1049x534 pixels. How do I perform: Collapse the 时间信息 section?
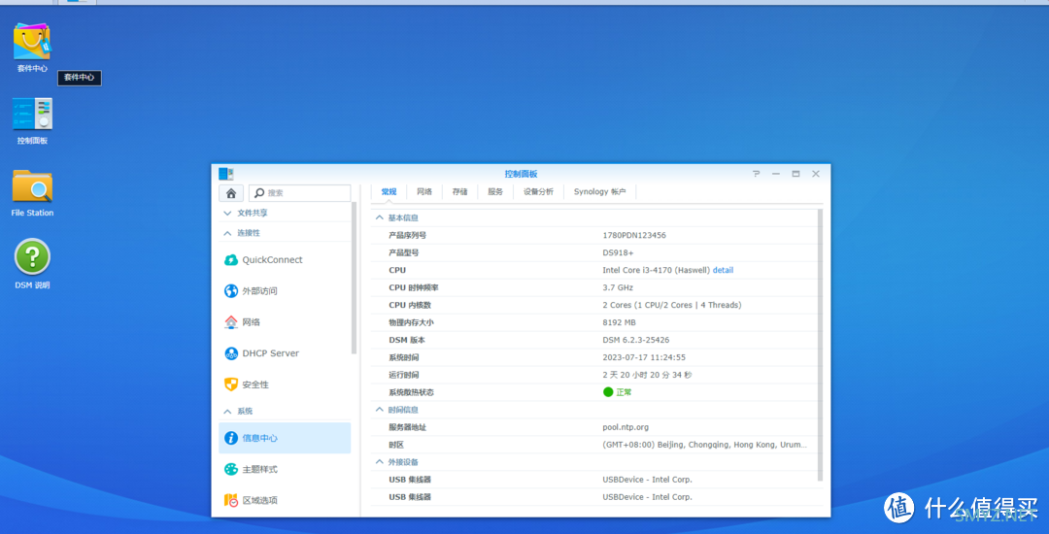tap(380, 410)
